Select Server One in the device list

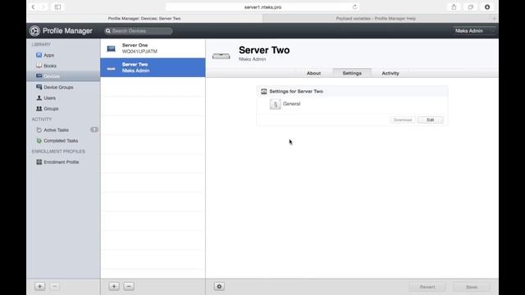tap(153, 48)
